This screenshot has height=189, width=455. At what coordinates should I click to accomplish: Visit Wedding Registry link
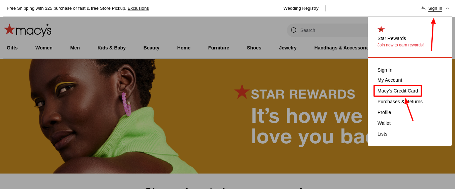pyautogui.click(x=301, y=8)
